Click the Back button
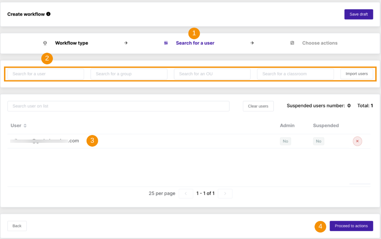The width and height of the screenshot is (381, 239). point(17,226)
